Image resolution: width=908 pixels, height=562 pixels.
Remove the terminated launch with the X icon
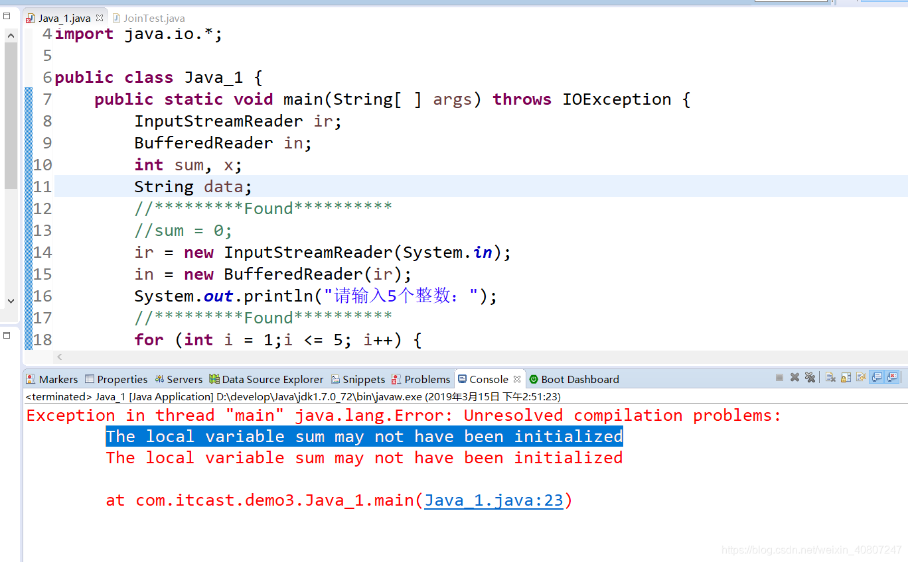coord(794,377)
